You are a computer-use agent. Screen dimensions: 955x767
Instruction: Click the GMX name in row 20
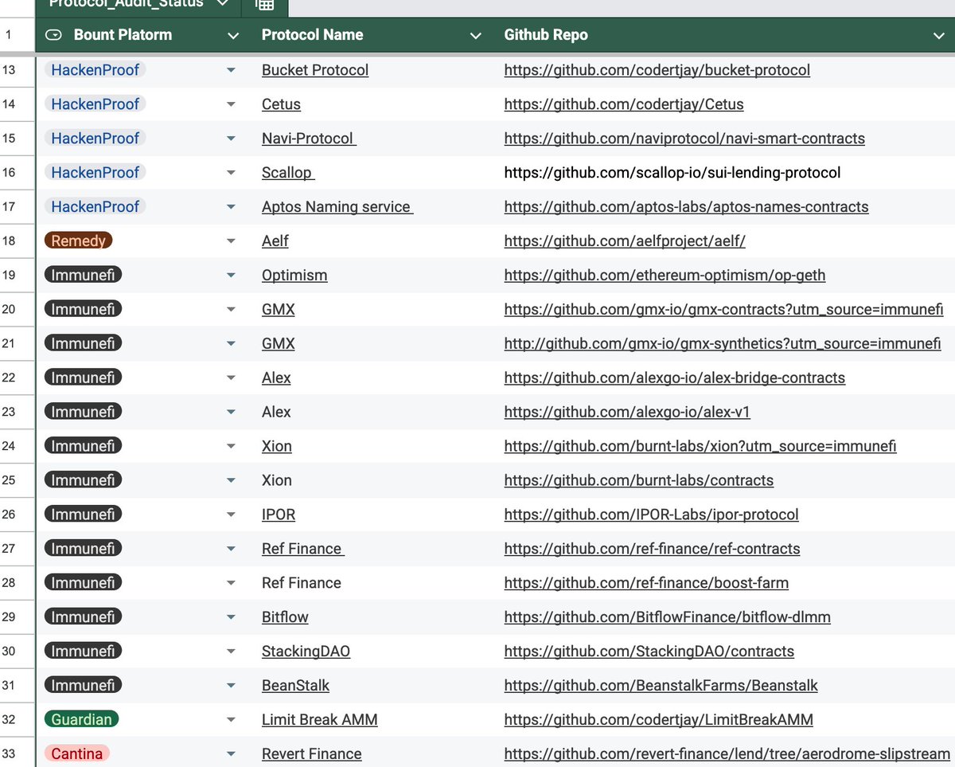click(x=279, y=310)
